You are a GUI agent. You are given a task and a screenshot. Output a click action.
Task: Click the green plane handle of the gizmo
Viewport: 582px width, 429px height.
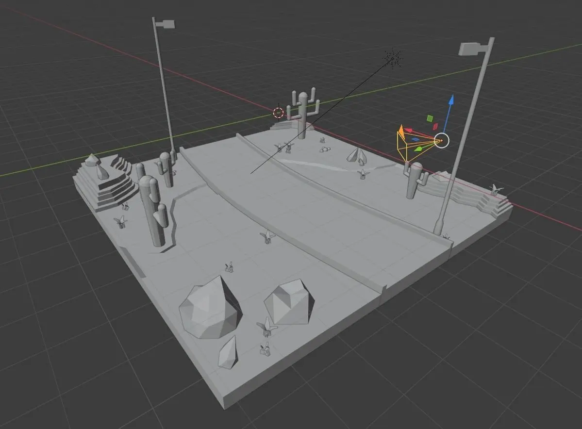(430, 118)
